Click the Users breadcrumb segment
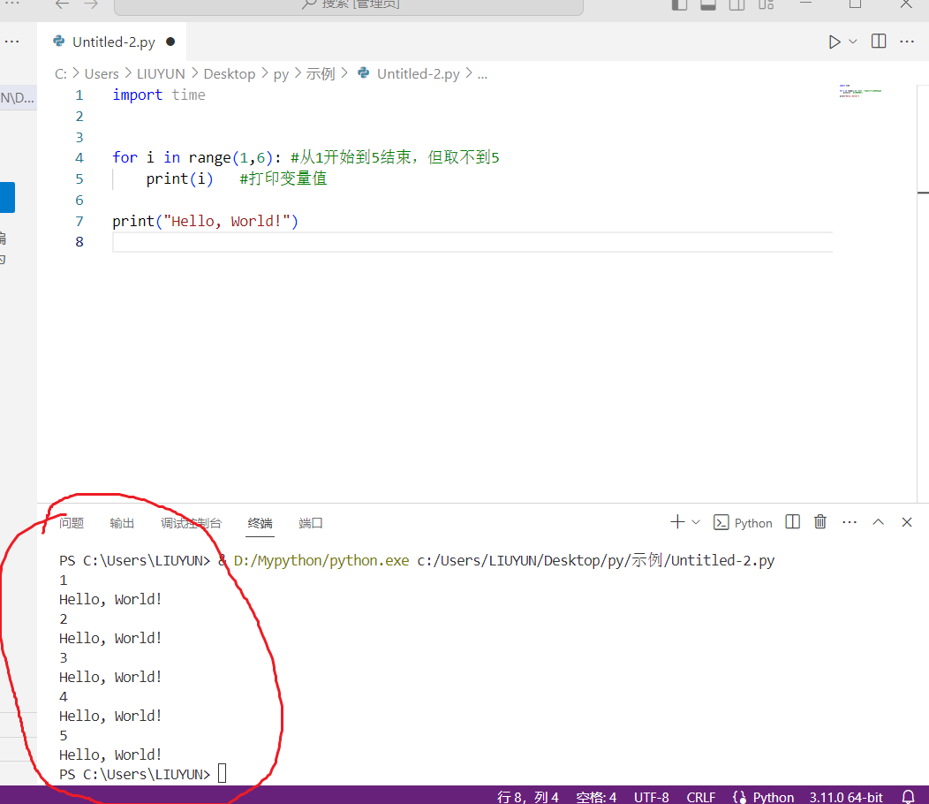This screenshot has width=929, height=804. point(102,74)
